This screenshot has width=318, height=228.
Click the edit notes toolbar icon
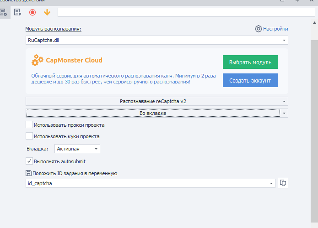(18, 12)
